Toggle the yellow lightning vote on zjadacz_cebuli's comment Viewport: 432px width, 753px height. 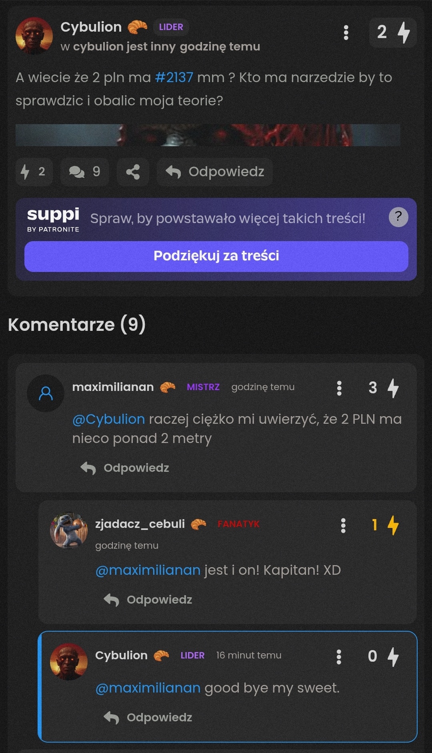pos(393,525)
